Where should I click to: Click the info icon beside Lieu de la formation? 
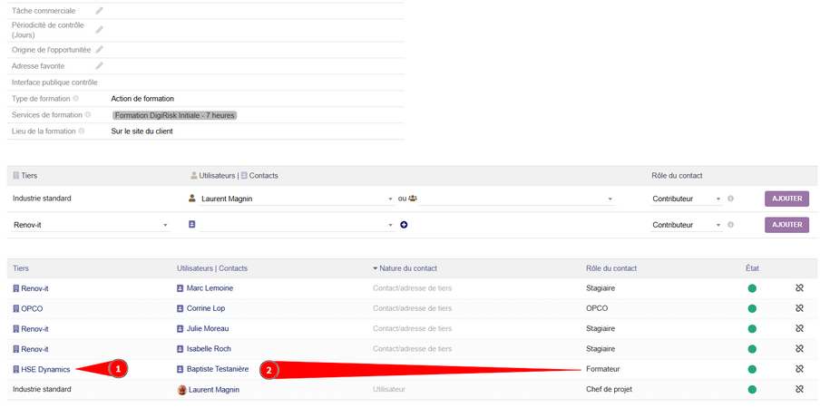[82, 131]
